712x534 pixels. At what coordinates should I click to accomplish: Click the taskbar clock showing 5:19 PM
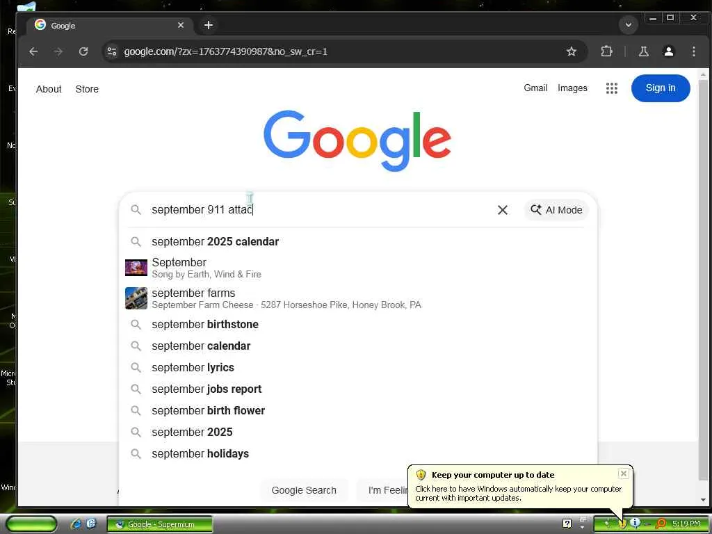[686, 524]
